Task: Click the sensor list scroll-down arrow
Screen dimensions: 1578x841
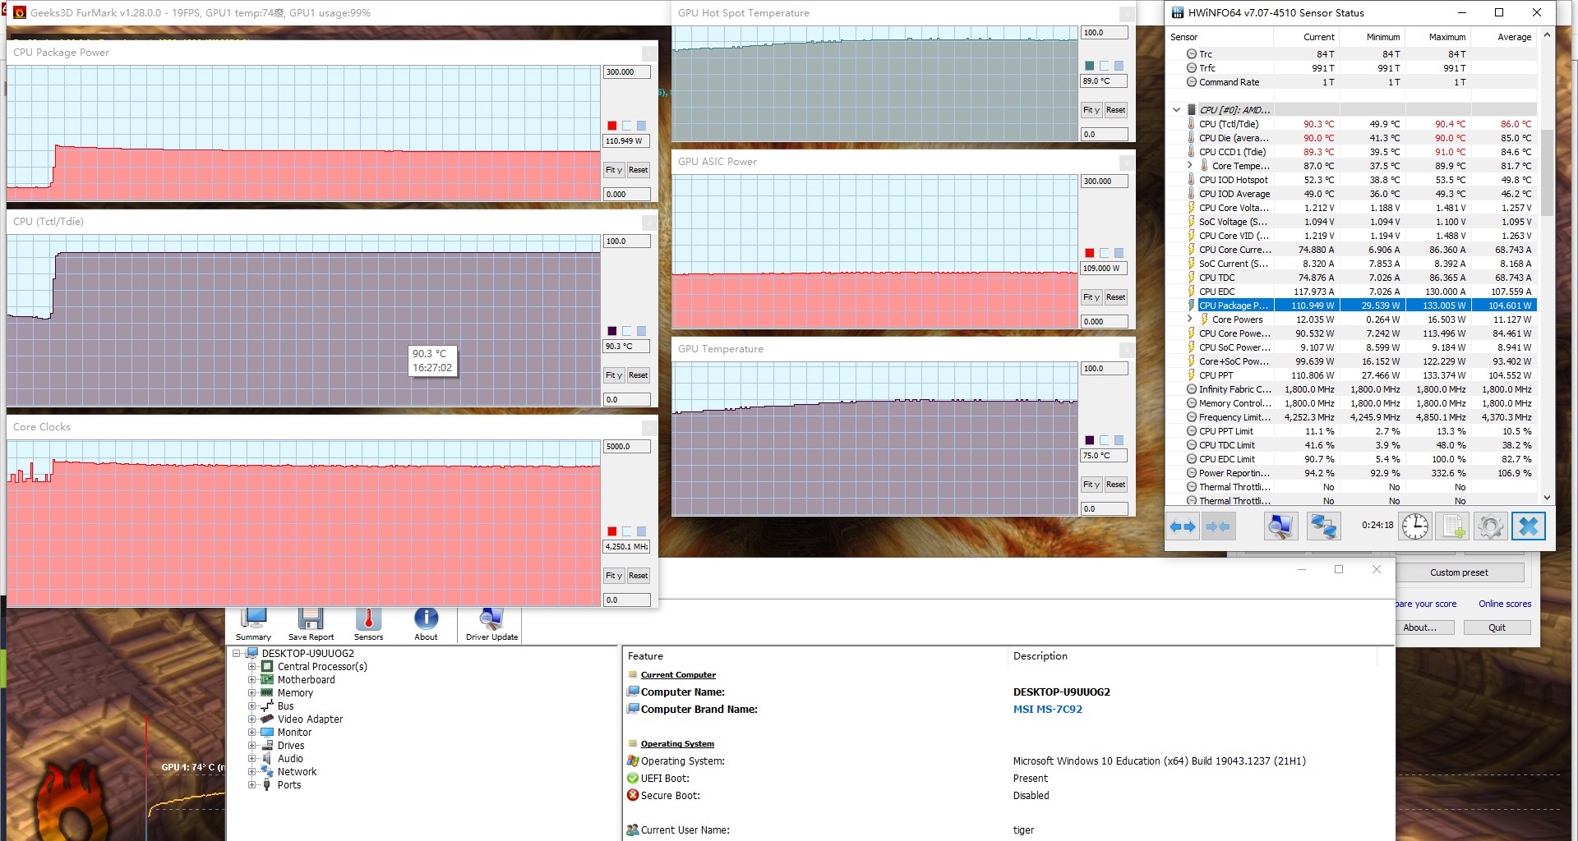Action: point(1547,498)
